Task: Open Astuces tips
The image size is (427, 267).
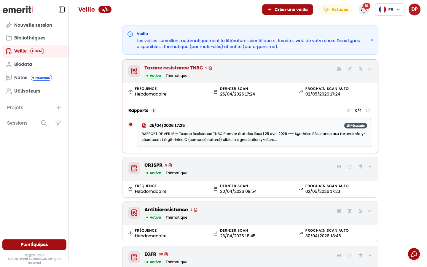Action: [x=336, y=9]
